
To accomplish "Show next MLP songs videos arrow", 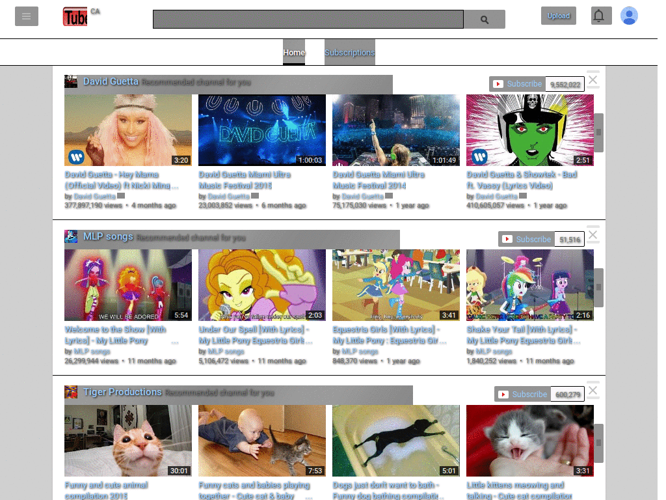I will click(598, 288).
